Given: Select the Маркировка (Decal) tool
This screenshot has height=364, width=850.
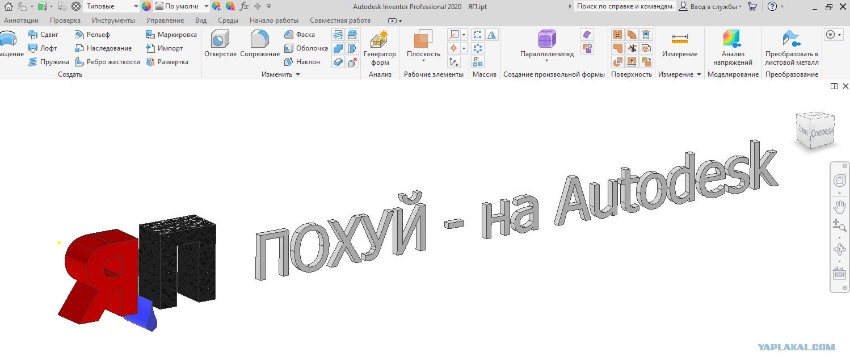Looking at the screenshot, I should click(x=171, y=35).
